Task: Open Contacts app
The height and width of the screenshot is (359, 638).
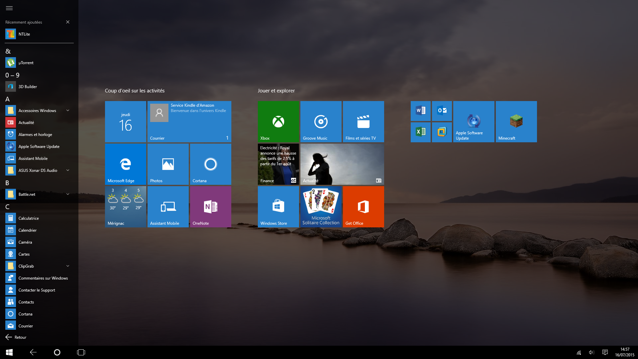Action: point(39,302)
